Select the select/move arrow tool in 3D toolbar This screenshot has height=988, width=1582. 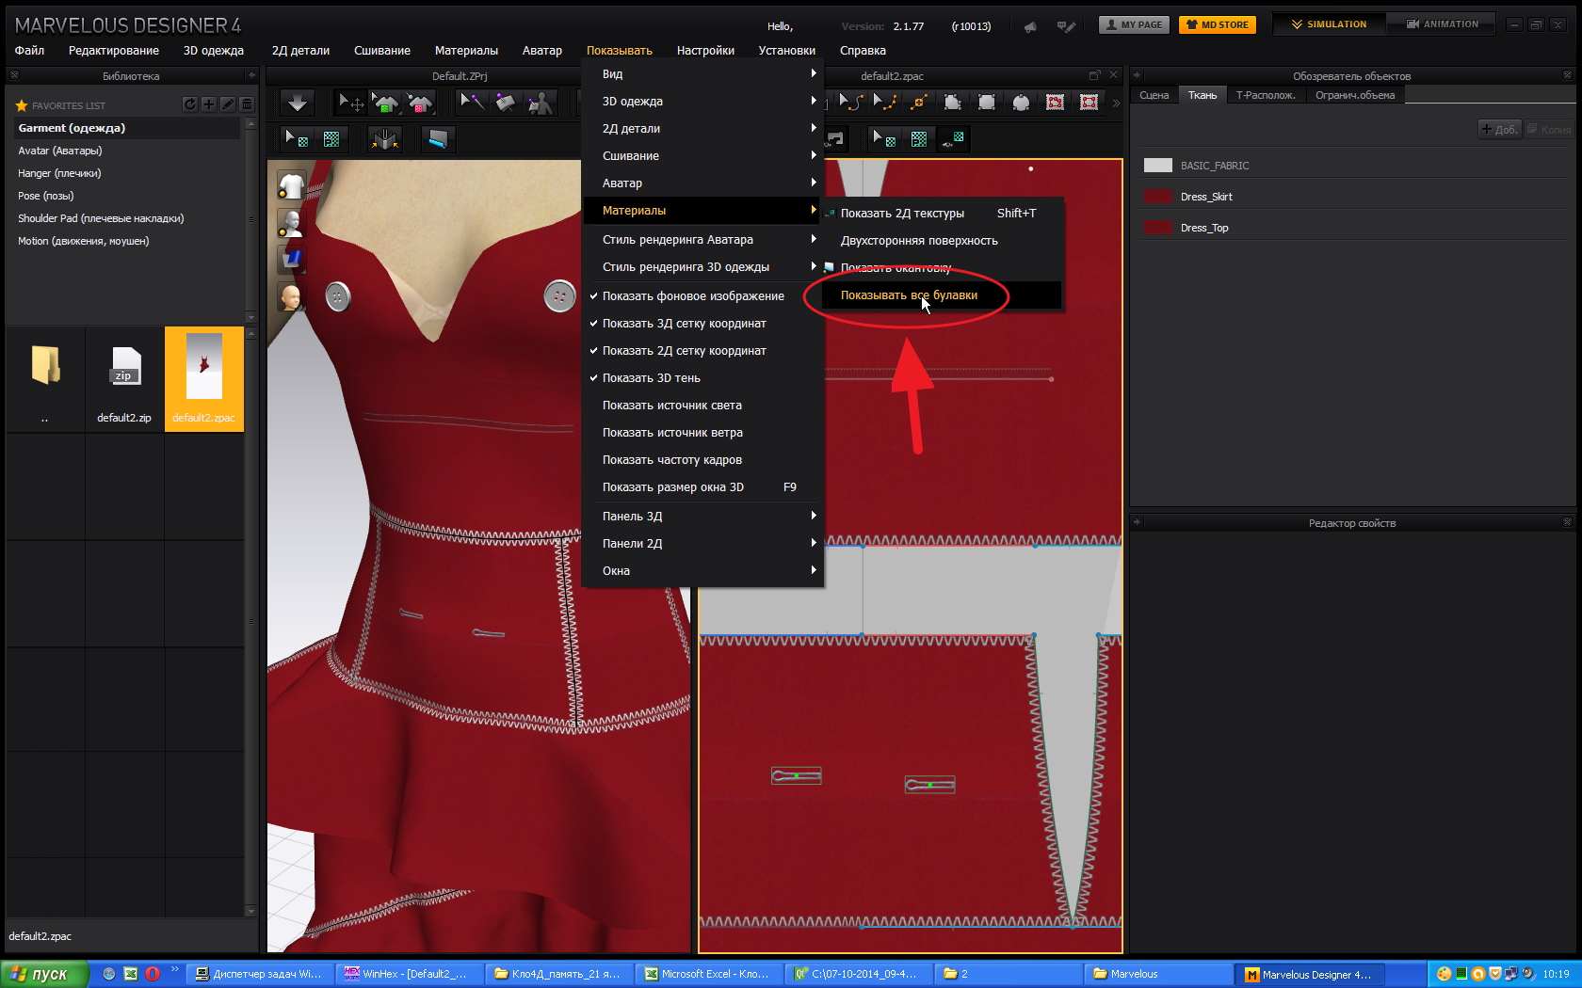point(350,103)
